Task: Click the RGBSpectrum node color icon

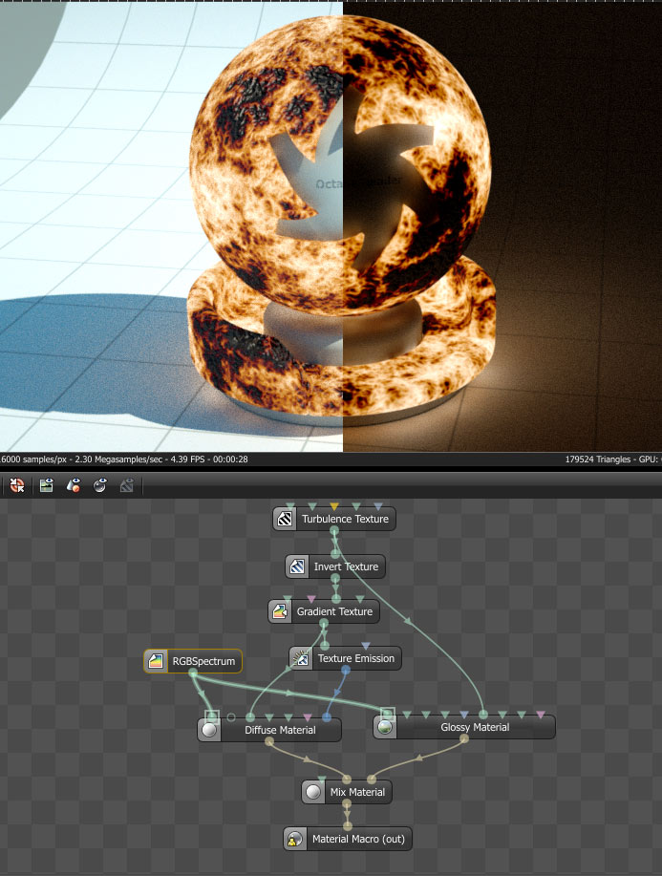Action: click(x=156, y=661)
